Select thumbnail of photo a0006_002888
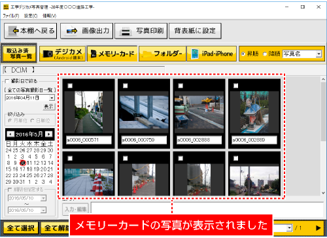The image size is (327, 238). tap(199, 112)
